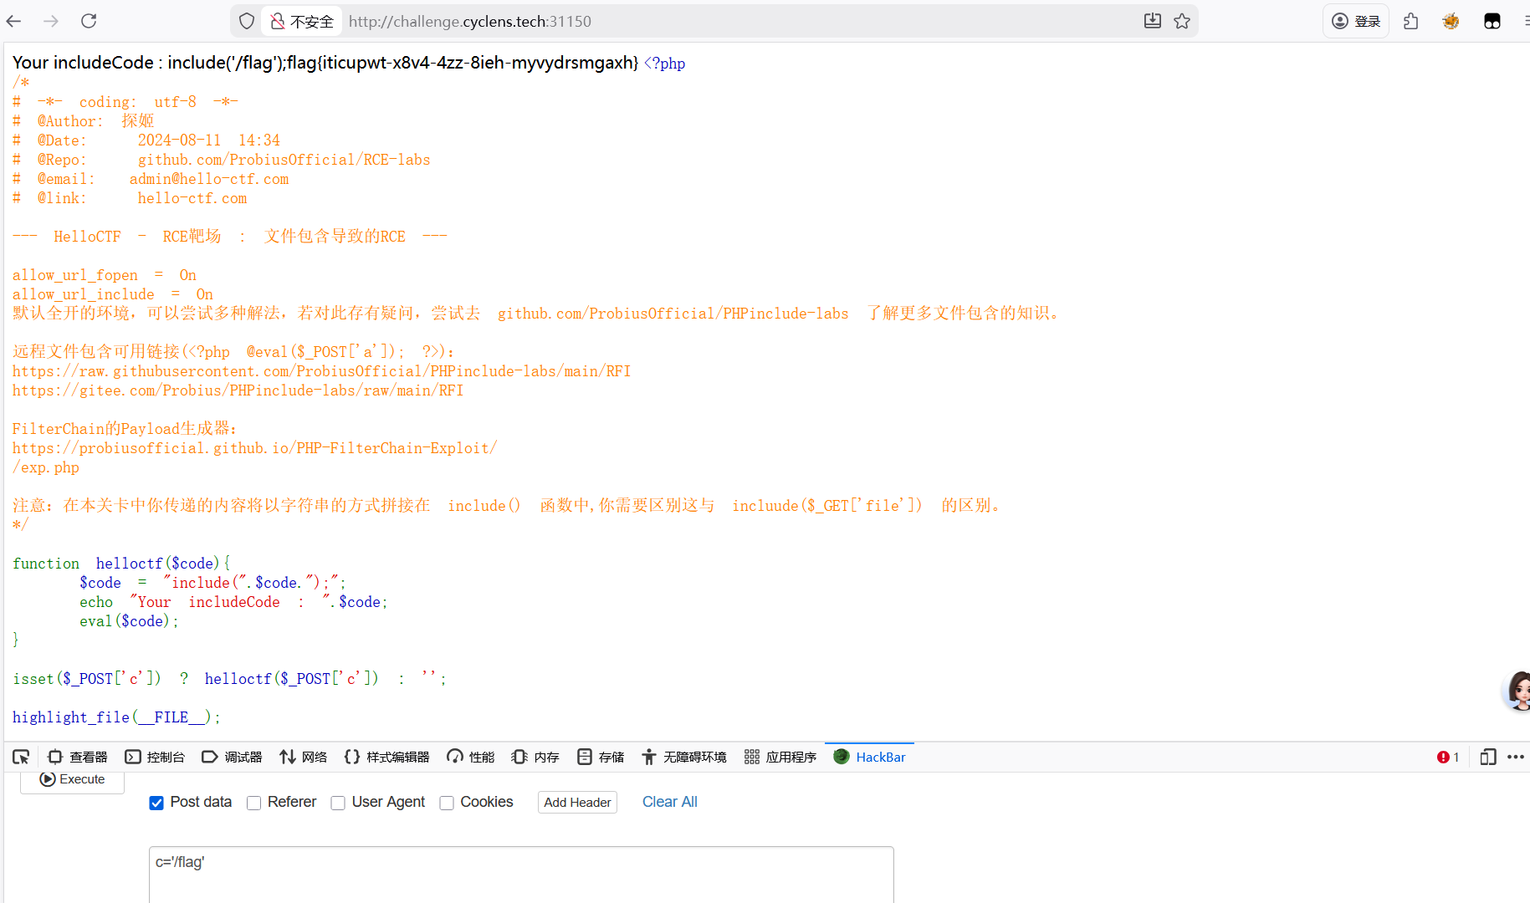Image resolution: width=1530 pixels, height=903 pixels.
Task: Click the HackBar Execute button
Action: [73, 779]
